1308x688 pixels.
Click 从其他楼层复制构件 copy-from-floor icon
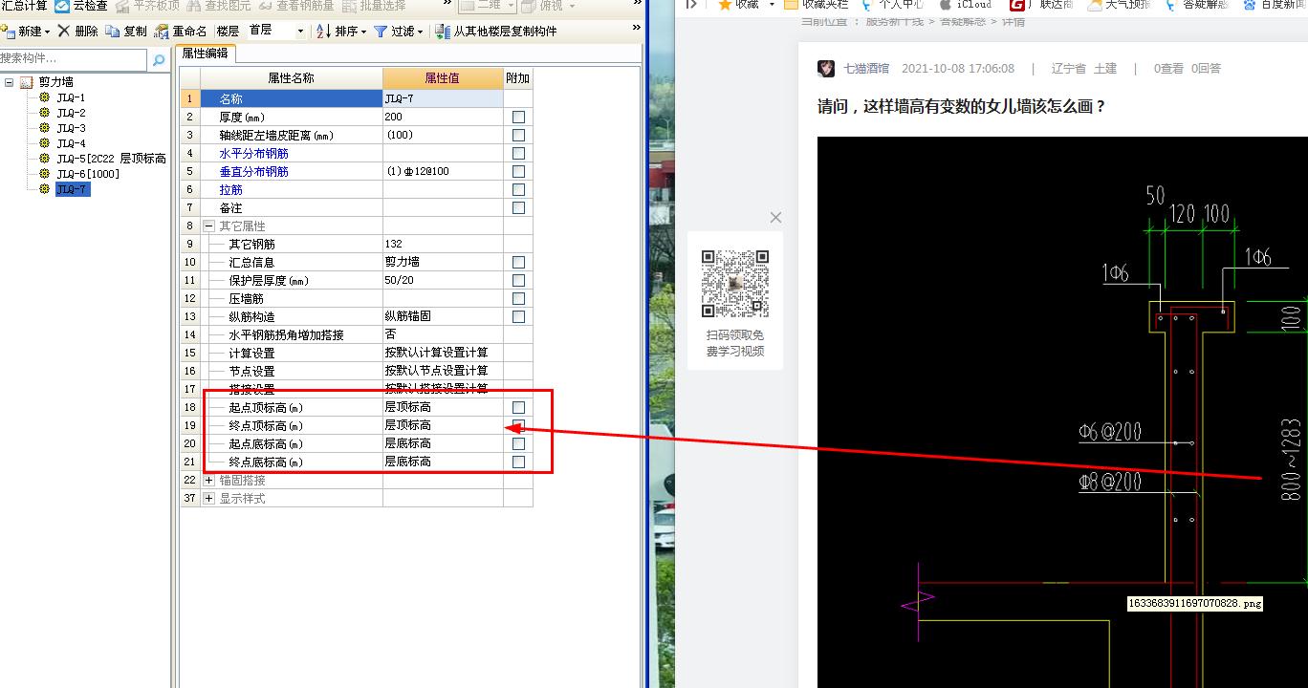[x=443, y=32]
